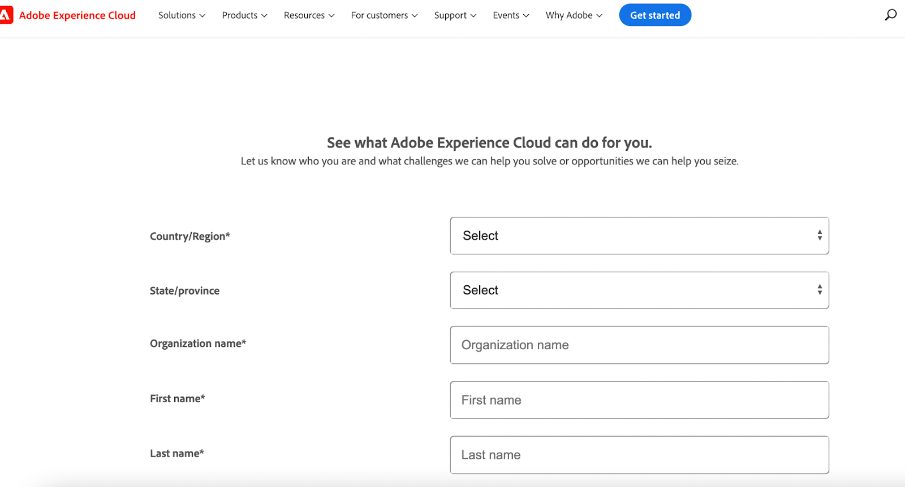905x487 pixels.
Task: Click the Adobe logo icon
Action: [x=6, y=15]
